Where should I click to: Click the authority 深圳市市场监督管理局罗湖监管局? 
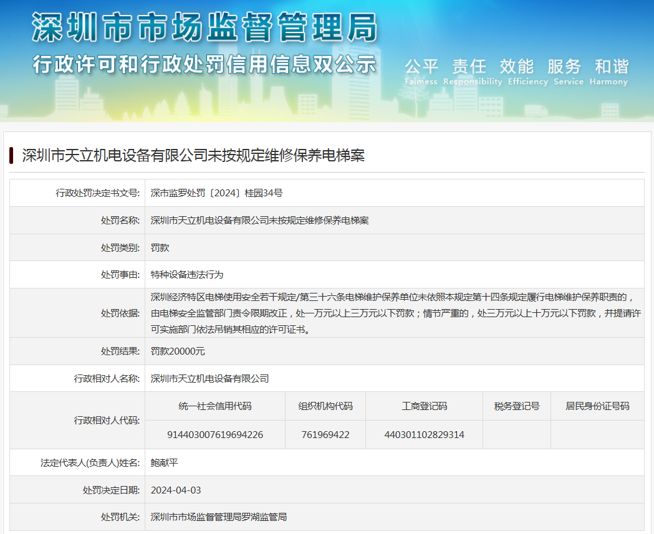[x=219, y=517]
